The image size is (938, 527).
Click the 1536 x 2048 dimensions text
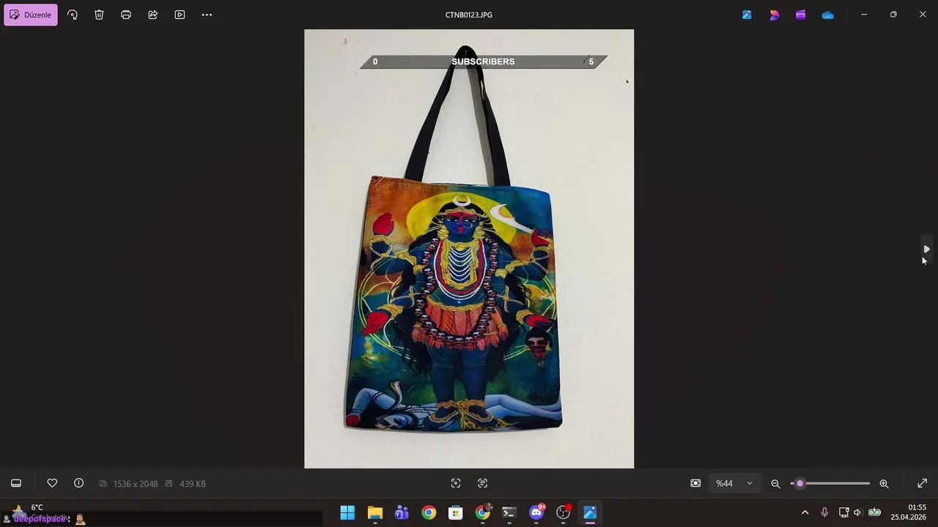136,484
